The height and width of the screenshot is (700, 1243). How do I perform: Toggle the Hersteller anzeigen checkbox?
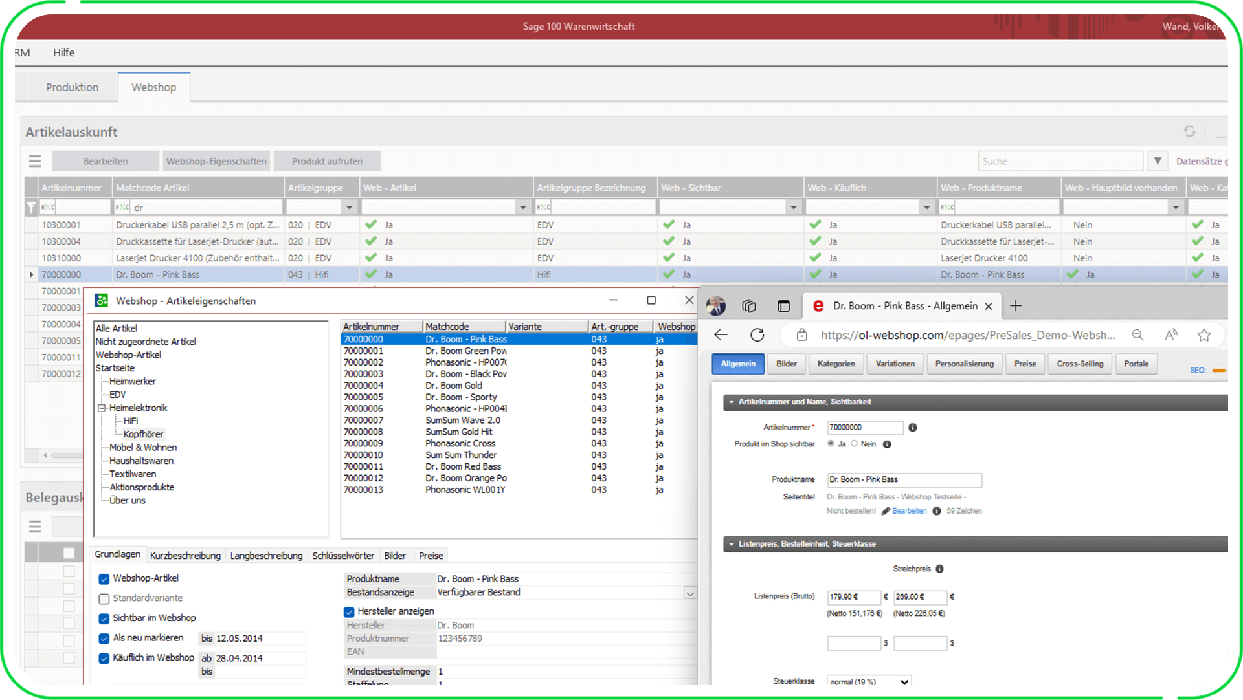(x=349, y=611)
